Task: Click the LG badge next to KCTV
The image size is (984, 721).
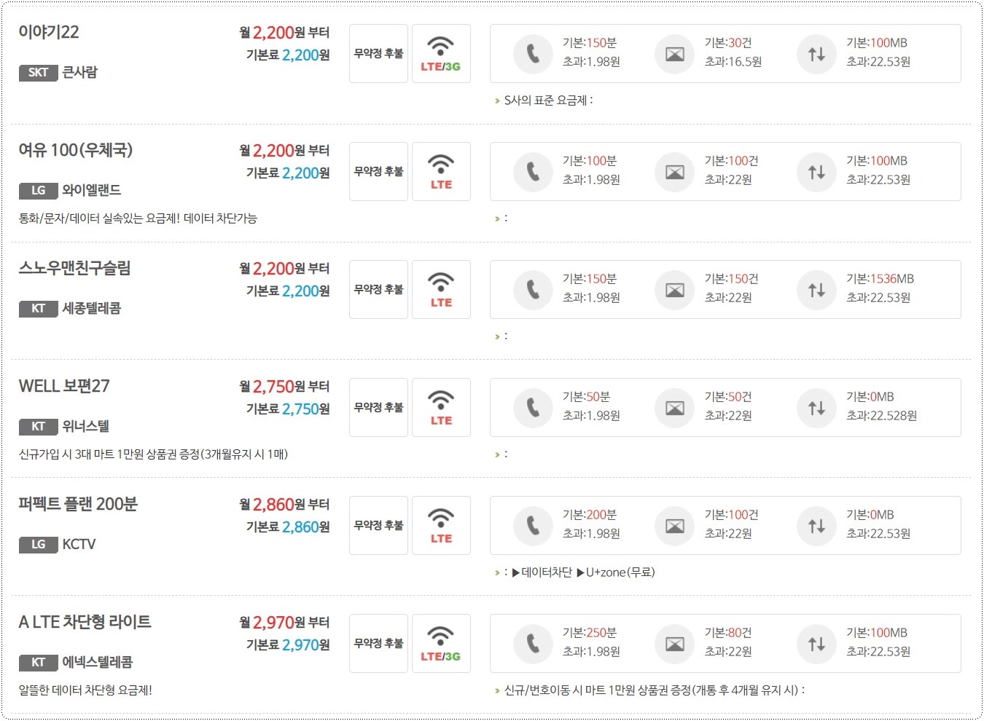Action: (x=37, y=544)
